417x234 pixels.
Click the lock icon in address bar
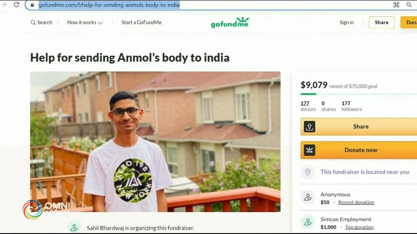[x=32, y=5]
